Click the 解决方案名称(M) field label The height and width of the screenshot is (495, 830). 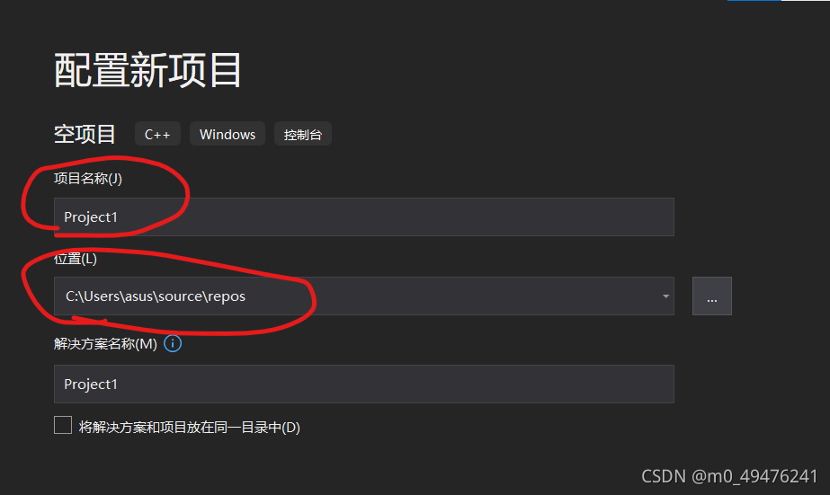coord(105,344)
